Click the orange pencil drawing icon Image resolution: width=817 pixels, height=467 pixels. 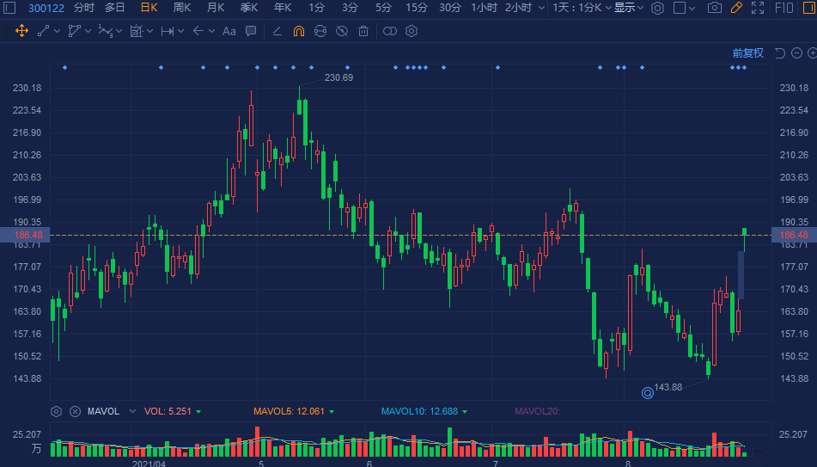click(x=736, y=8)
